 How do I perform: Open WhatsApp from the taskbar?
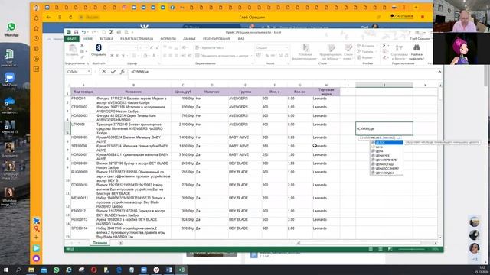click(56, 270)
